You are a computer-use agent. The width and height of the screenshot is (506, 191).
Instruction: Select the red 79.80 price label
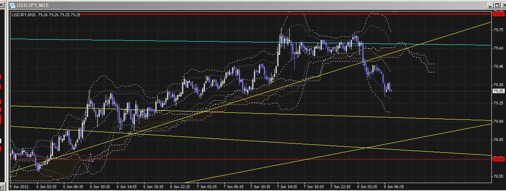tap(497, 14)
